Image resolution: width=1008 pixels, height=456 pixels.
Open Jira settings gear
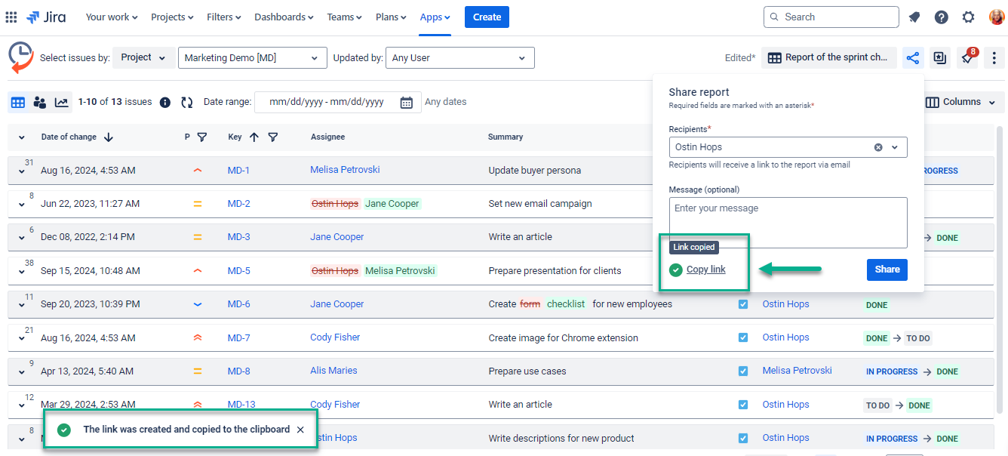[x=968, y=17]
